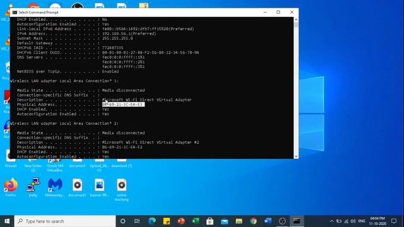Click 'Wireless LAN adapter Local Area Connection* 2' heading
Screen dimensions: 404x227
64,124
